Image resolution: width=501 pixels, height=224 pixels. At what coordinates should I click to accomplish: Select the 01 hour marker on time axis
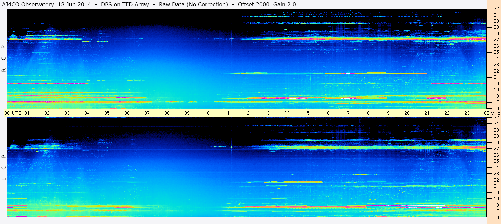(x=27, y=113)
